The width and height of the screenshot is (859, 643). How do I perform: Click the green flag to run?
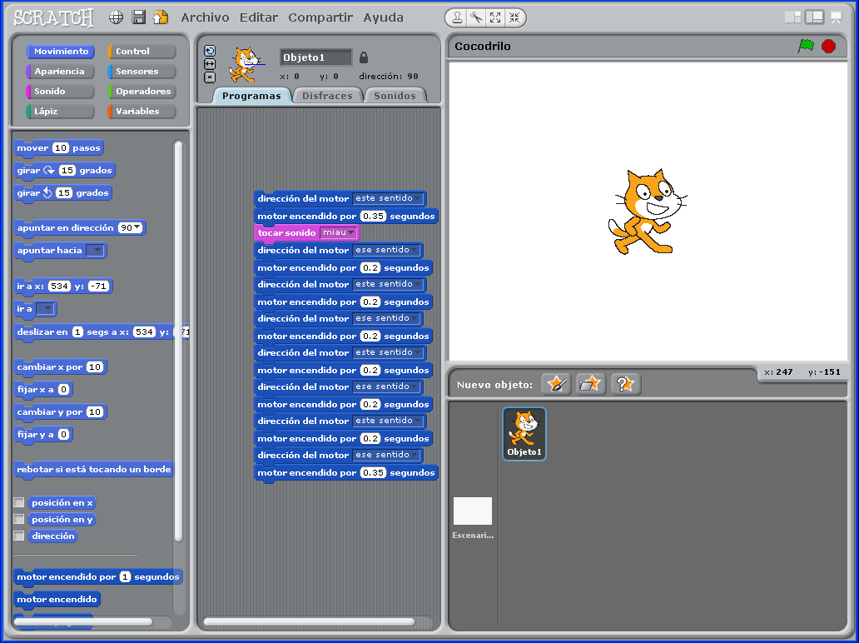pos(806,47)
